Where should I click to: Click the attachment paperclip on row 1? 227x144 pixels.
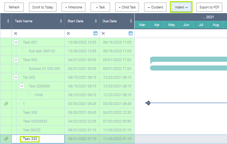pyautogui.click(x=6, y=103)
